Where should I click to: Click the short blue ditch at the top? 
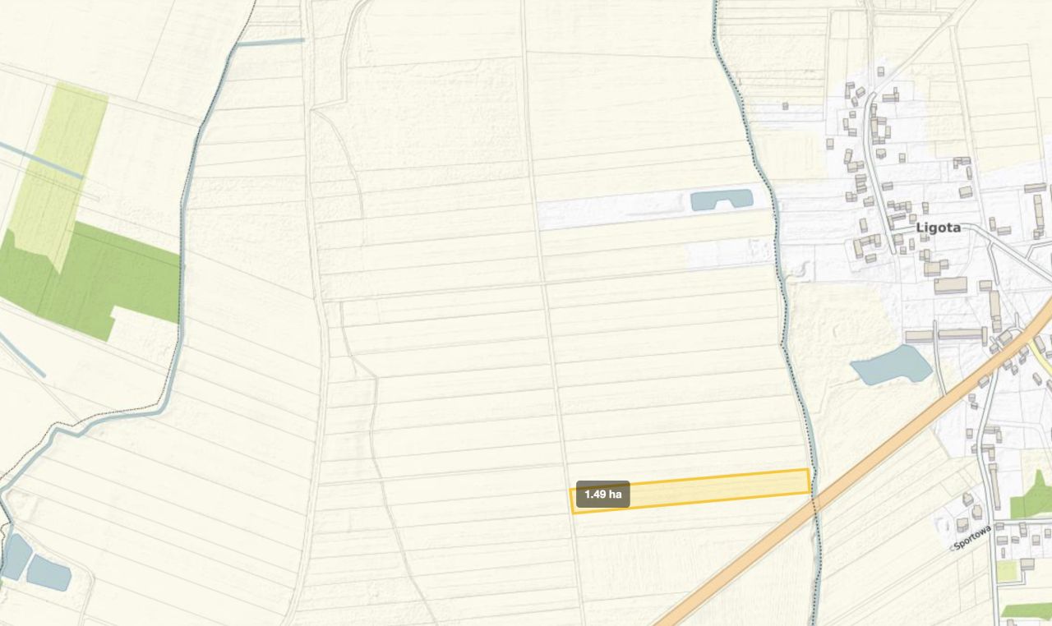click(x=271, y=41)
